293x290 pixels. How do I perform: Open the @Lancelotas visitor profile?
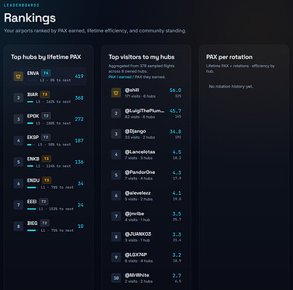(146, 155)
